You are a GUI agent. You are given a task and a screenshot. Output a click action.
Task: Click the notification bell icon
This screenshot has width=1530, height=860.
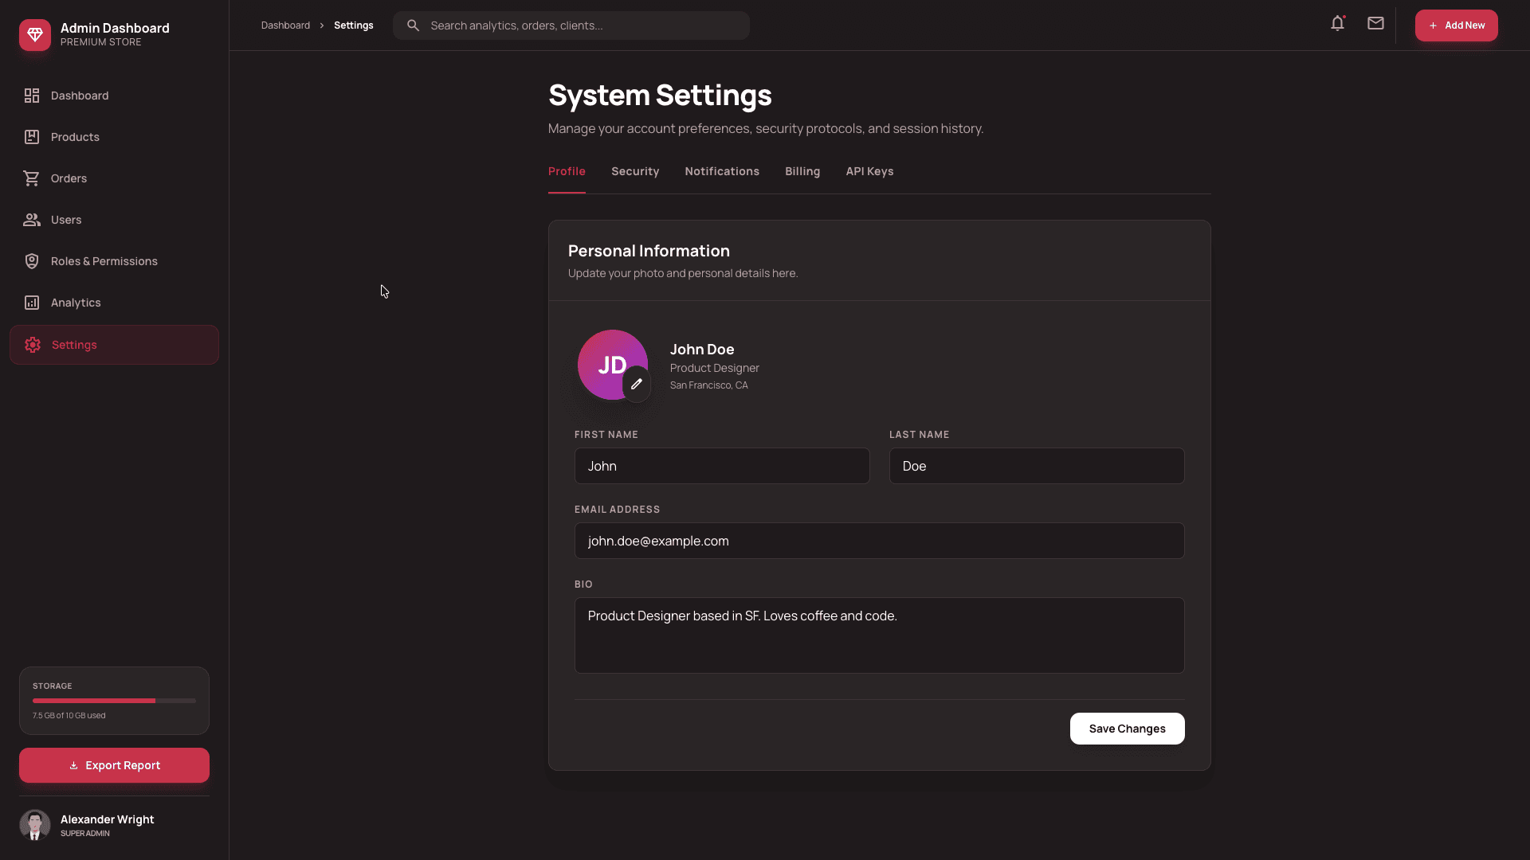pyautogui.click(x=1336, y=23)
